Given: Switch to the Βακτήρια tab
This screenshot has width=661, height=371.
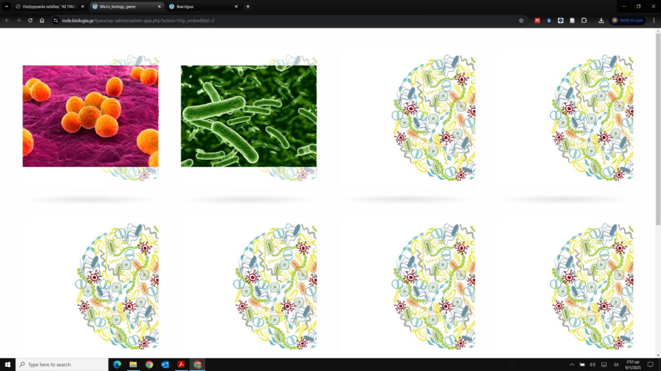Looking at the screenshot, I should pyautogui.click(x=200, y=6).
